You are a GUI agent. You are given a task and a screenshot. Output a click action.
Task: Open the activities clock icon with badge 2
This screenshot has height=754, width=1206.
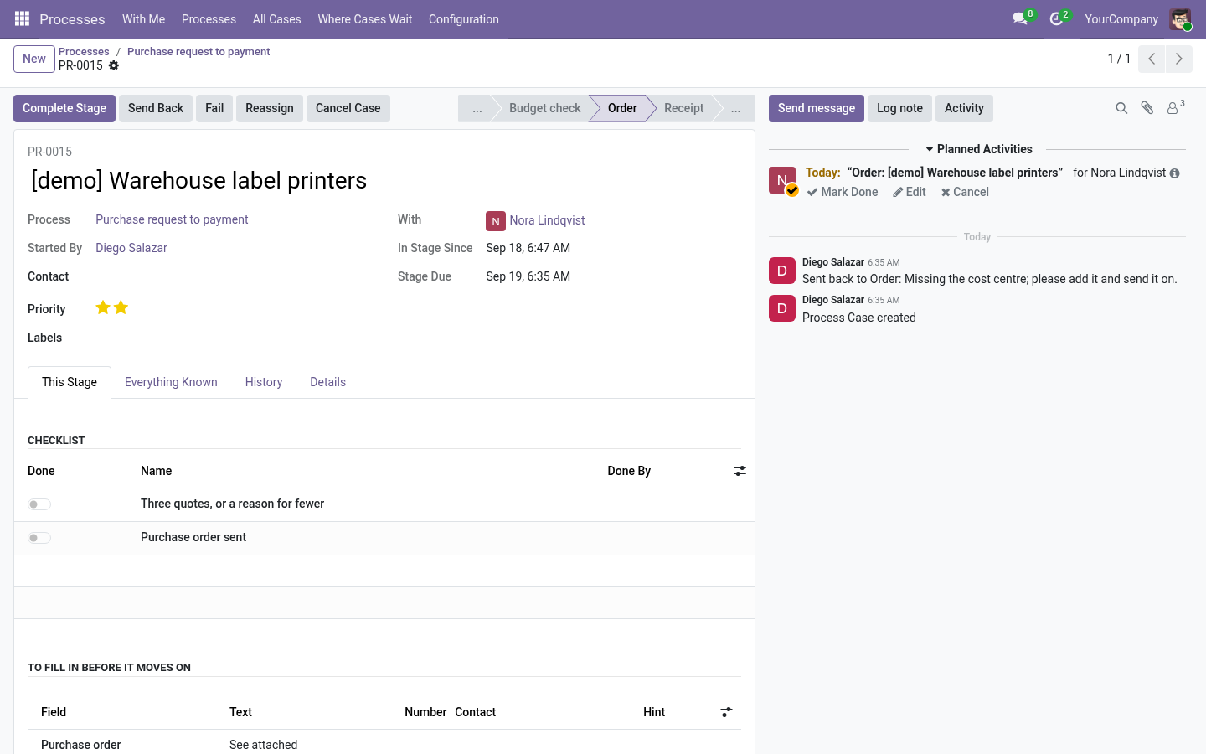1057,18
